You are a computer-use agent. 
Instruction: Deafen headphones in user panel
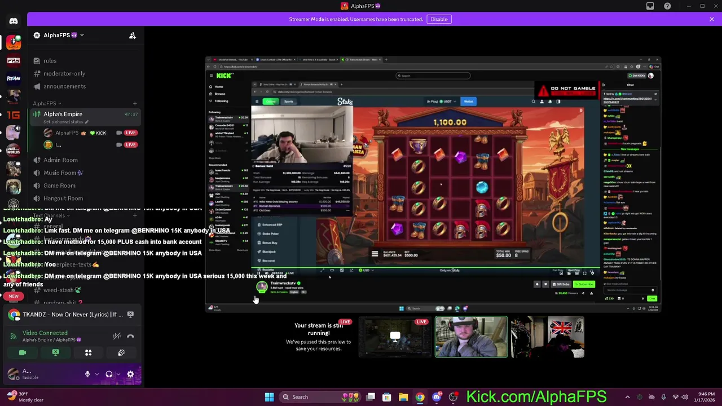click(109, 374)
